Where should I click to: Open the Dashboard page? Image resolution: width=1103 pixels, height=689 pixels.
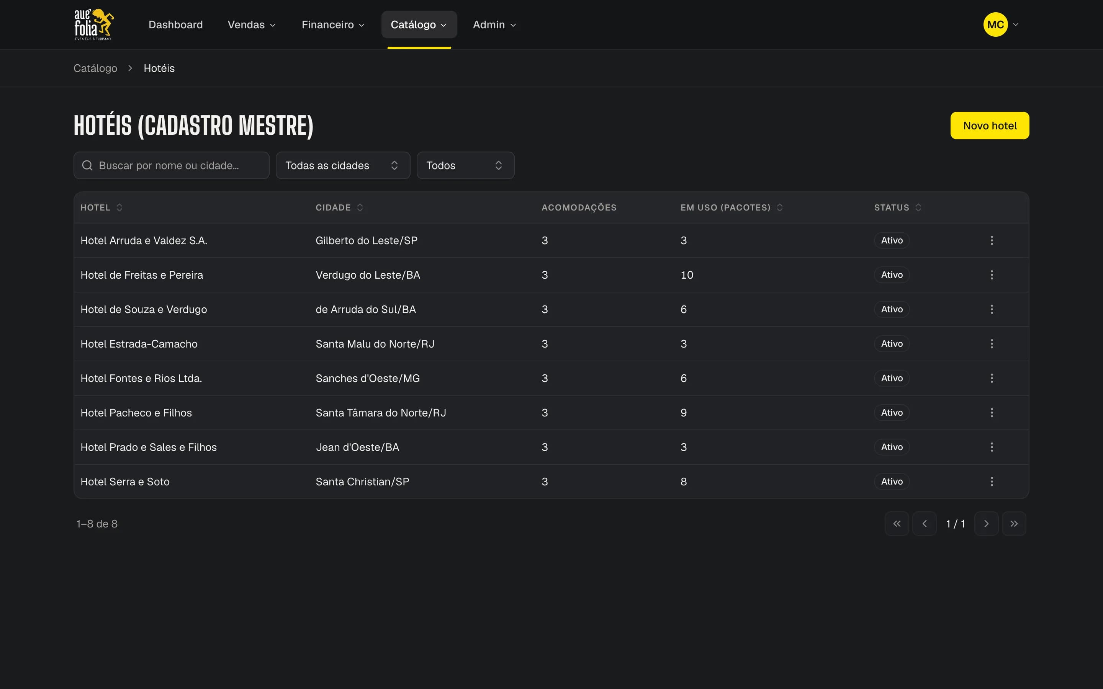(175, 24)
